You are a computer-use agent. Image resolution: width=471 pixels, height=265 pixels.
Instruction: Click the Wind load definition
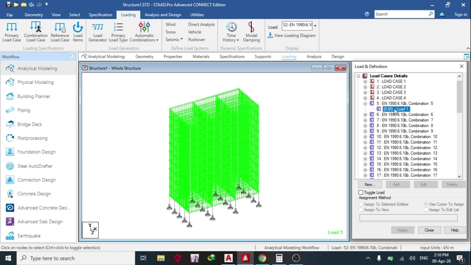click(170, 24)
